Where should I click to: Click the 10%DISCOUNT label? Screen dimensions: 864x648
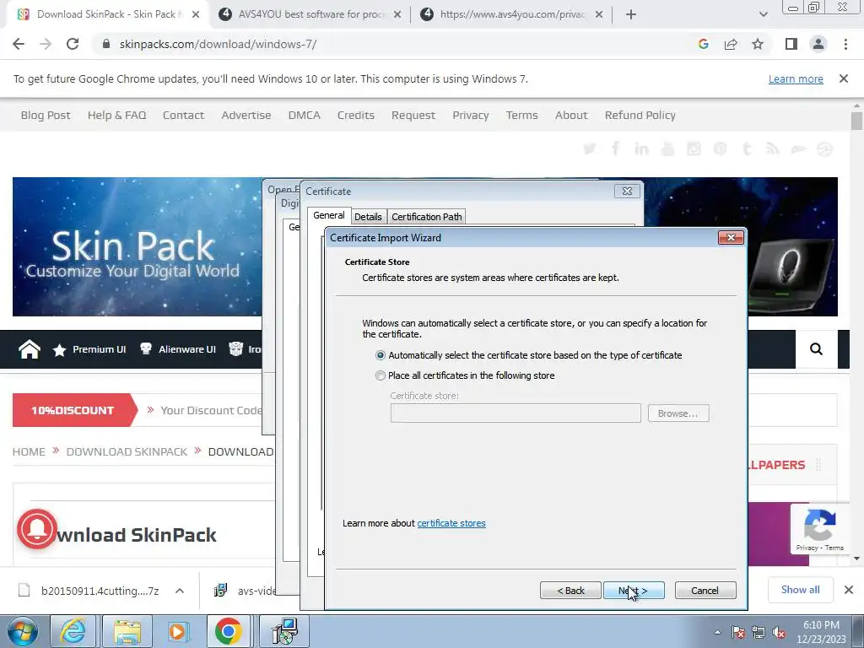coord(73,411)
